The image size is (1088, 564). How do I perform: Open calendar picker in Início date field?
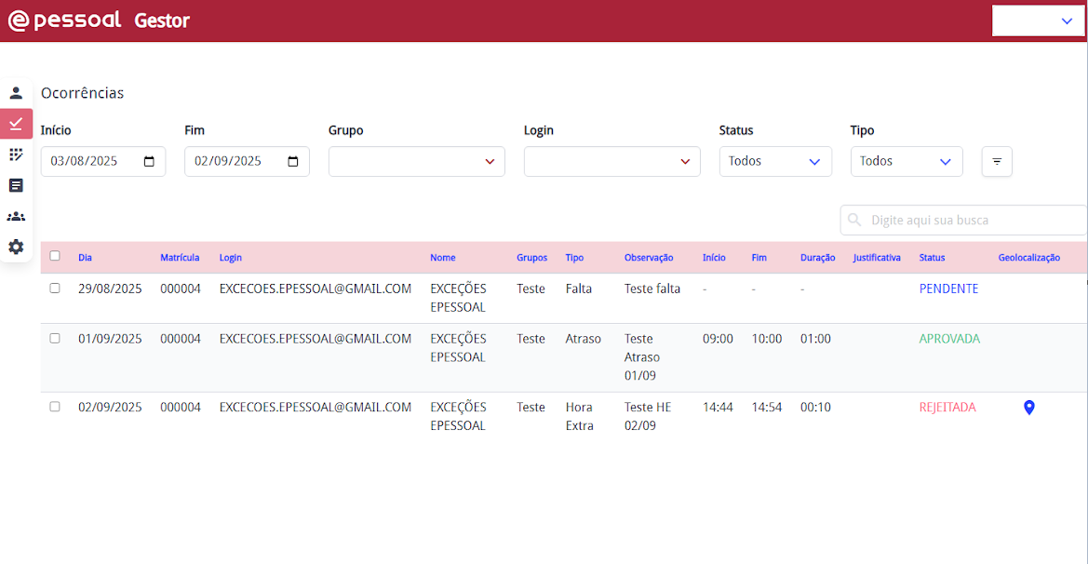coord(150,161)
